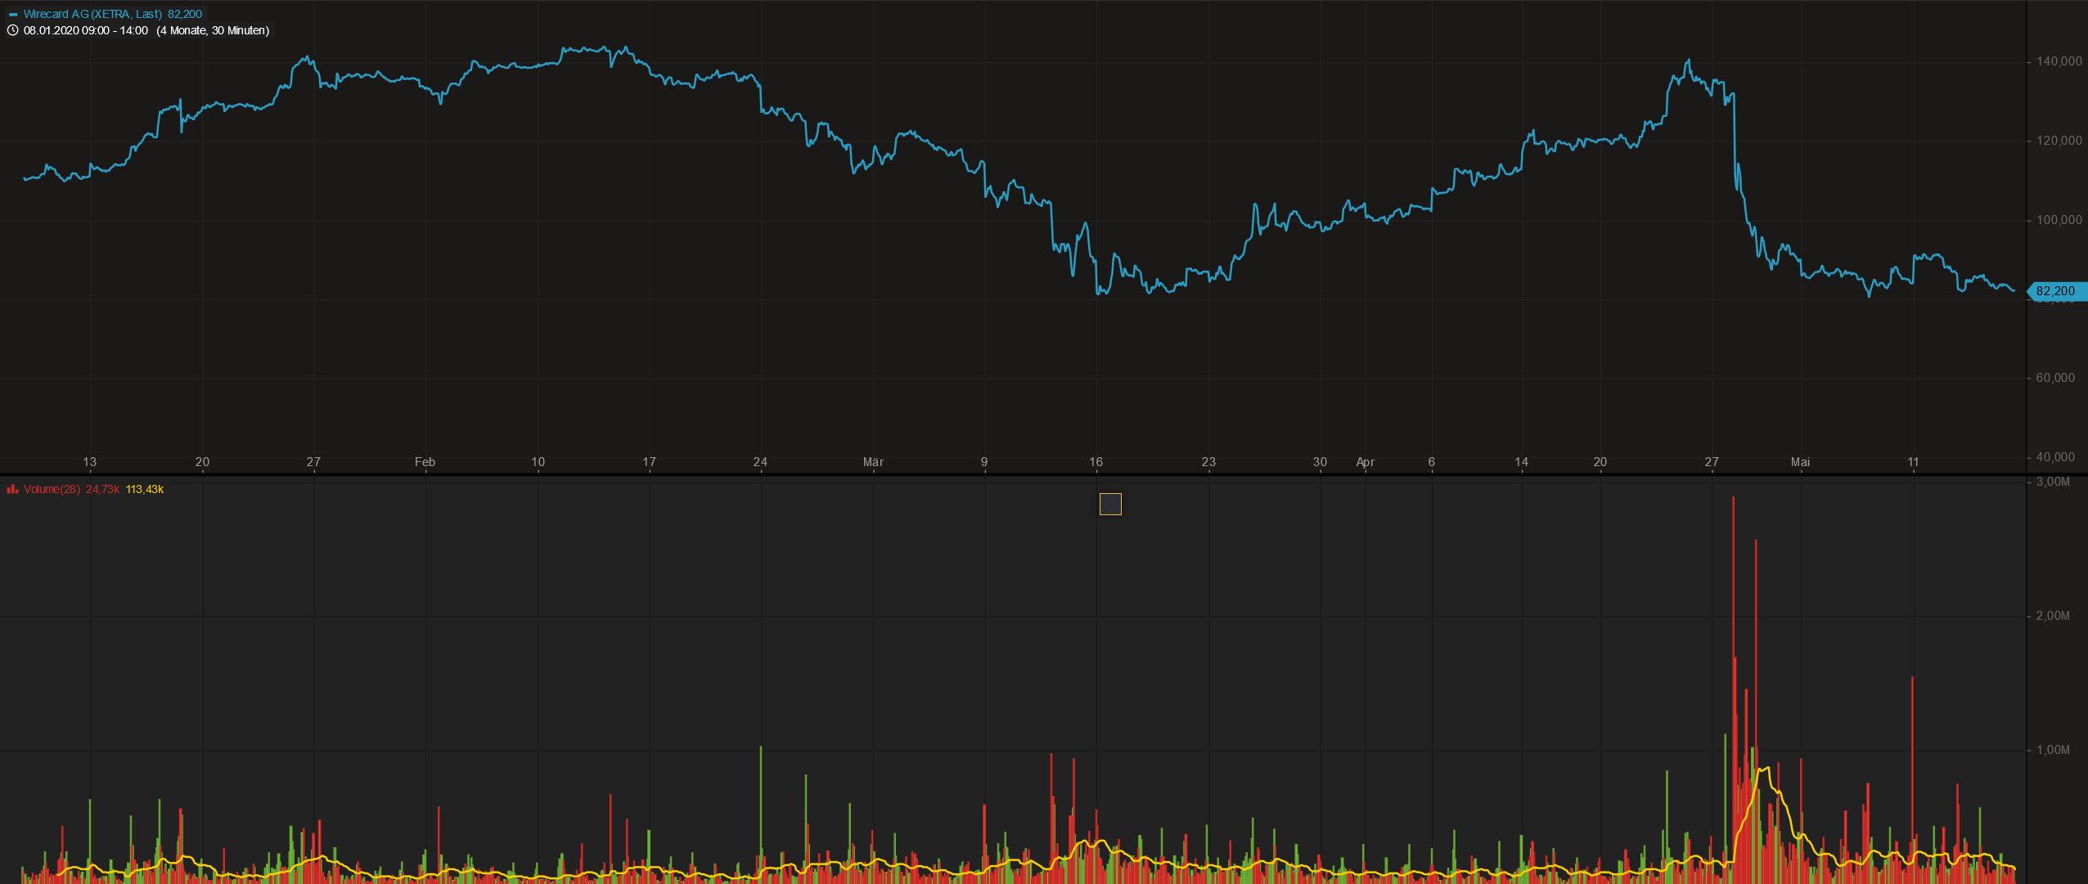
Task: Click the small orange-outlined square in volume pane
Action: coord(1110,505)
